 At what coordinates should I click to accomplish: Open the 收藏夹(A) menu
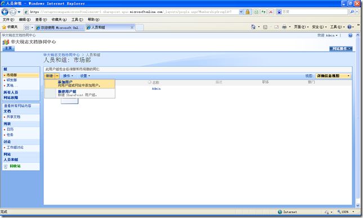pos(59,20)
